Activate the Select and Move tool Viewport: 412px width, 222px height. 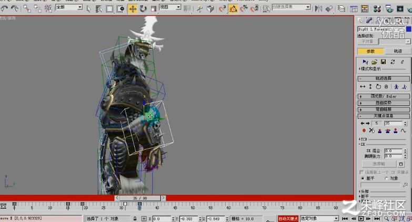click(133, 9)
